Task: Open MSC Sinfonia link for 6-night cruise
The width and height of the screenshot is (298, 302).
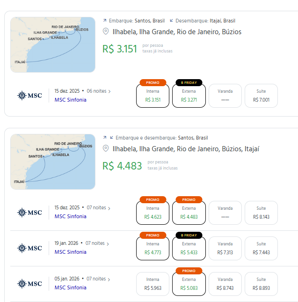Action: (x=70, y=100)
